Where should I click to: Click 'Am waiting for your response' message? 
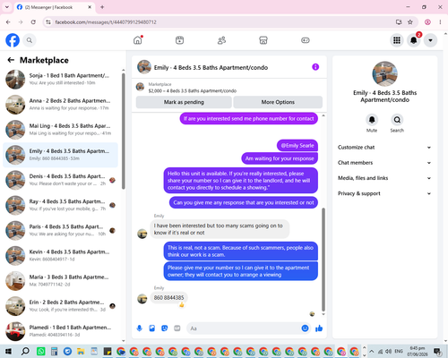pyautogui.click(x=280, y=158)
